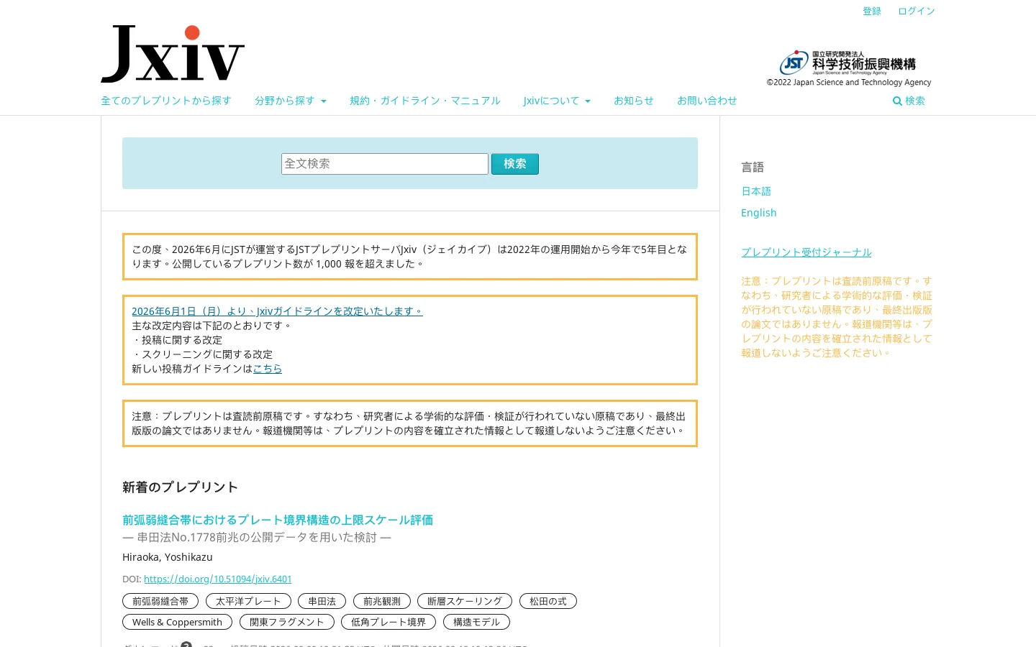Viewport: 1036px width, 647px height.
Task: Open 規約・ガイドライン・マニュアル menu item
Action: [x=425, y=101]
